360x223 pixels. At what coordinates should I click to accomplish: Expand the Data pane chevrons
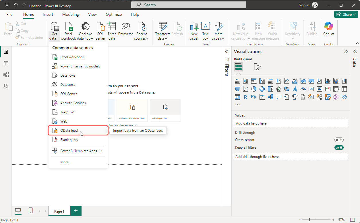355,51
